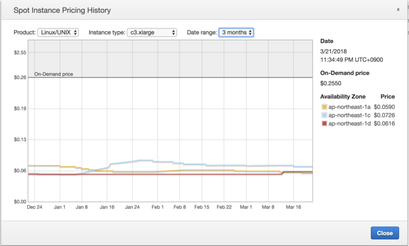Click the $0.00 y-axis label
This screenshot has width=409, height=246.
click(x=20, y=202)
